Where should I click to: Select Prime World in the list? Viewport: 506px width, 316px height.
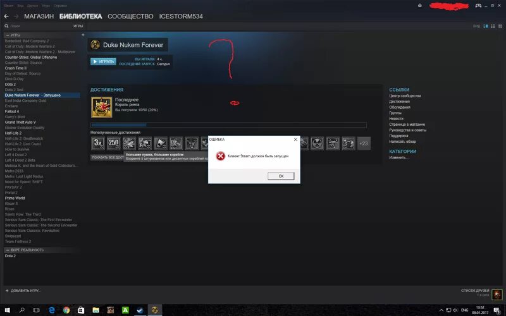coord(15,198)
